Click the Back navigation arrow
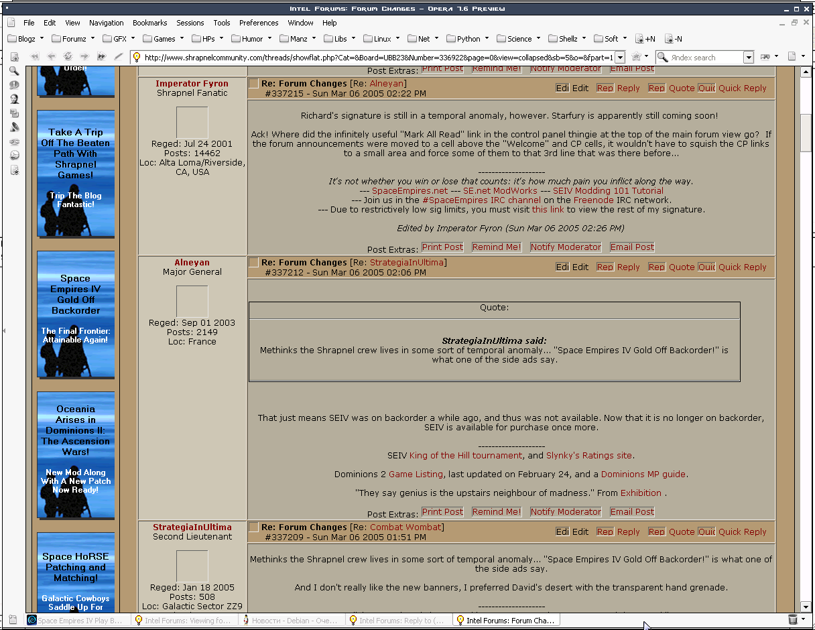 50,57
